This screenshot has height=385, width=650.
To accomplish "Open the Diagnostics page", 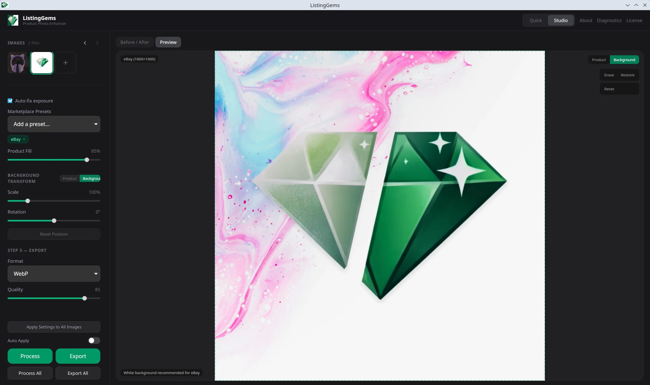I will pyautogui.click(x=609, y=20).
